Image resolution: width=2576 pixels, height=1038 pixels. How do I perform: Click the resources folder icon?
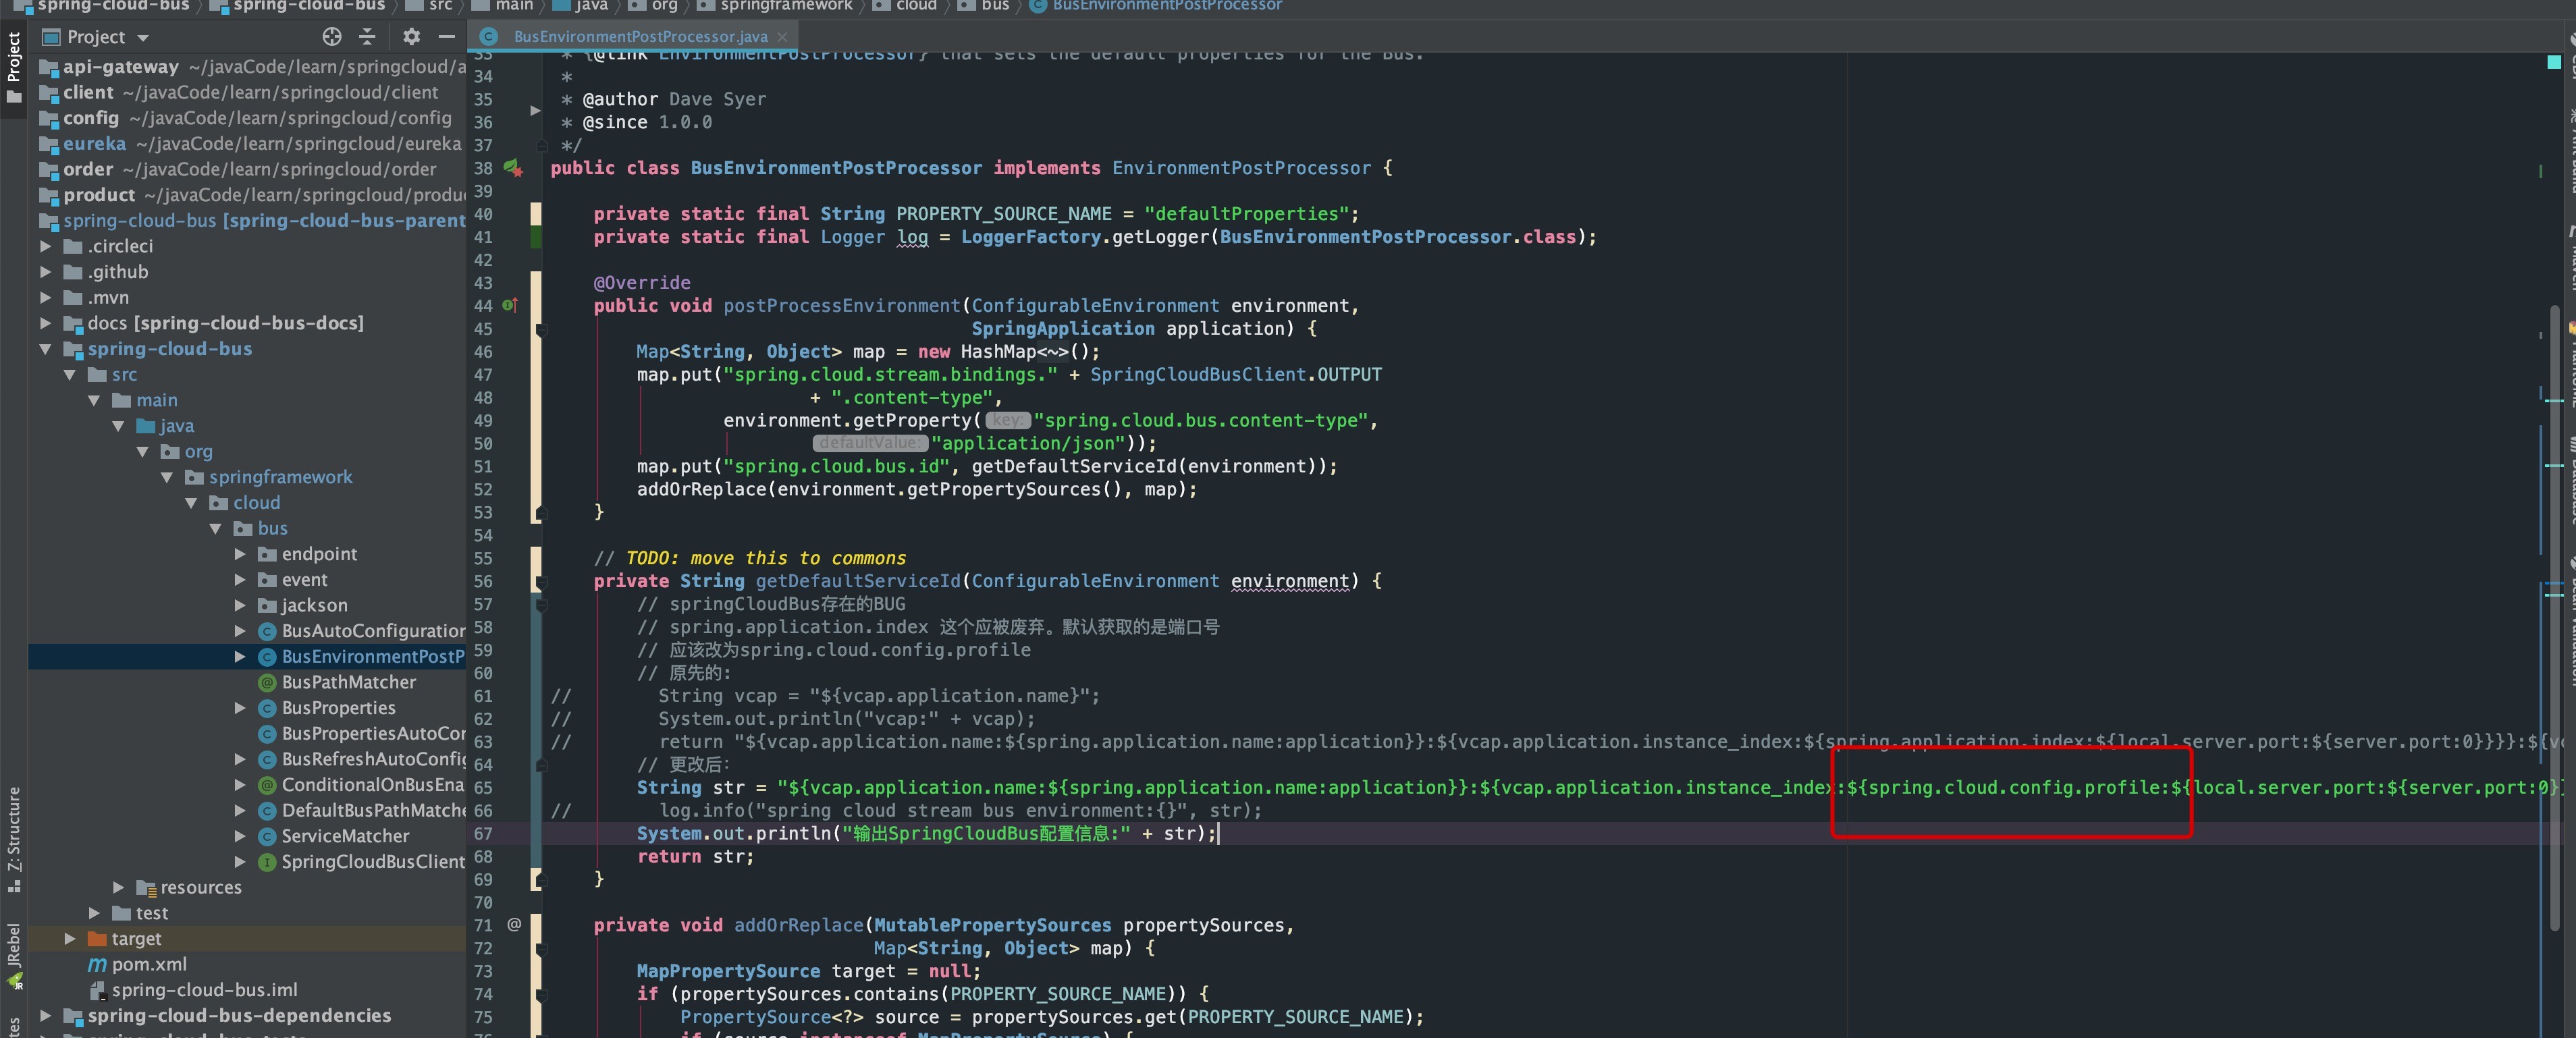(x=146, y=888)
